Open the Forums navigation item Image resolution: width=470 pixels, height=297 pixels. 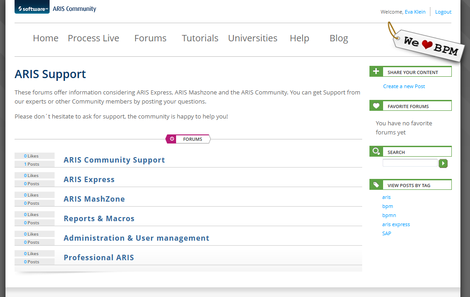pyautogui.click(x=150, y=38)
